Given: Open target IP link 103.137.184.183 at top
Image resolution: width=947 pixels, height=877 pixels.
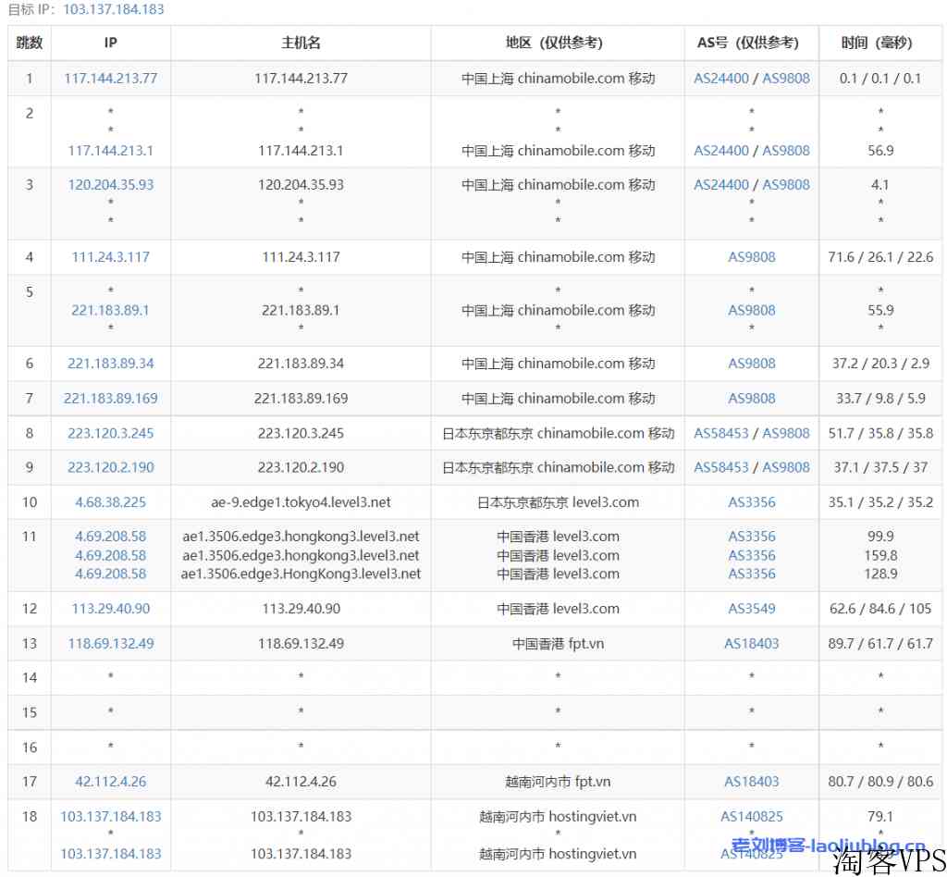Looking at the screenshot, I should (x=114, y=9).
